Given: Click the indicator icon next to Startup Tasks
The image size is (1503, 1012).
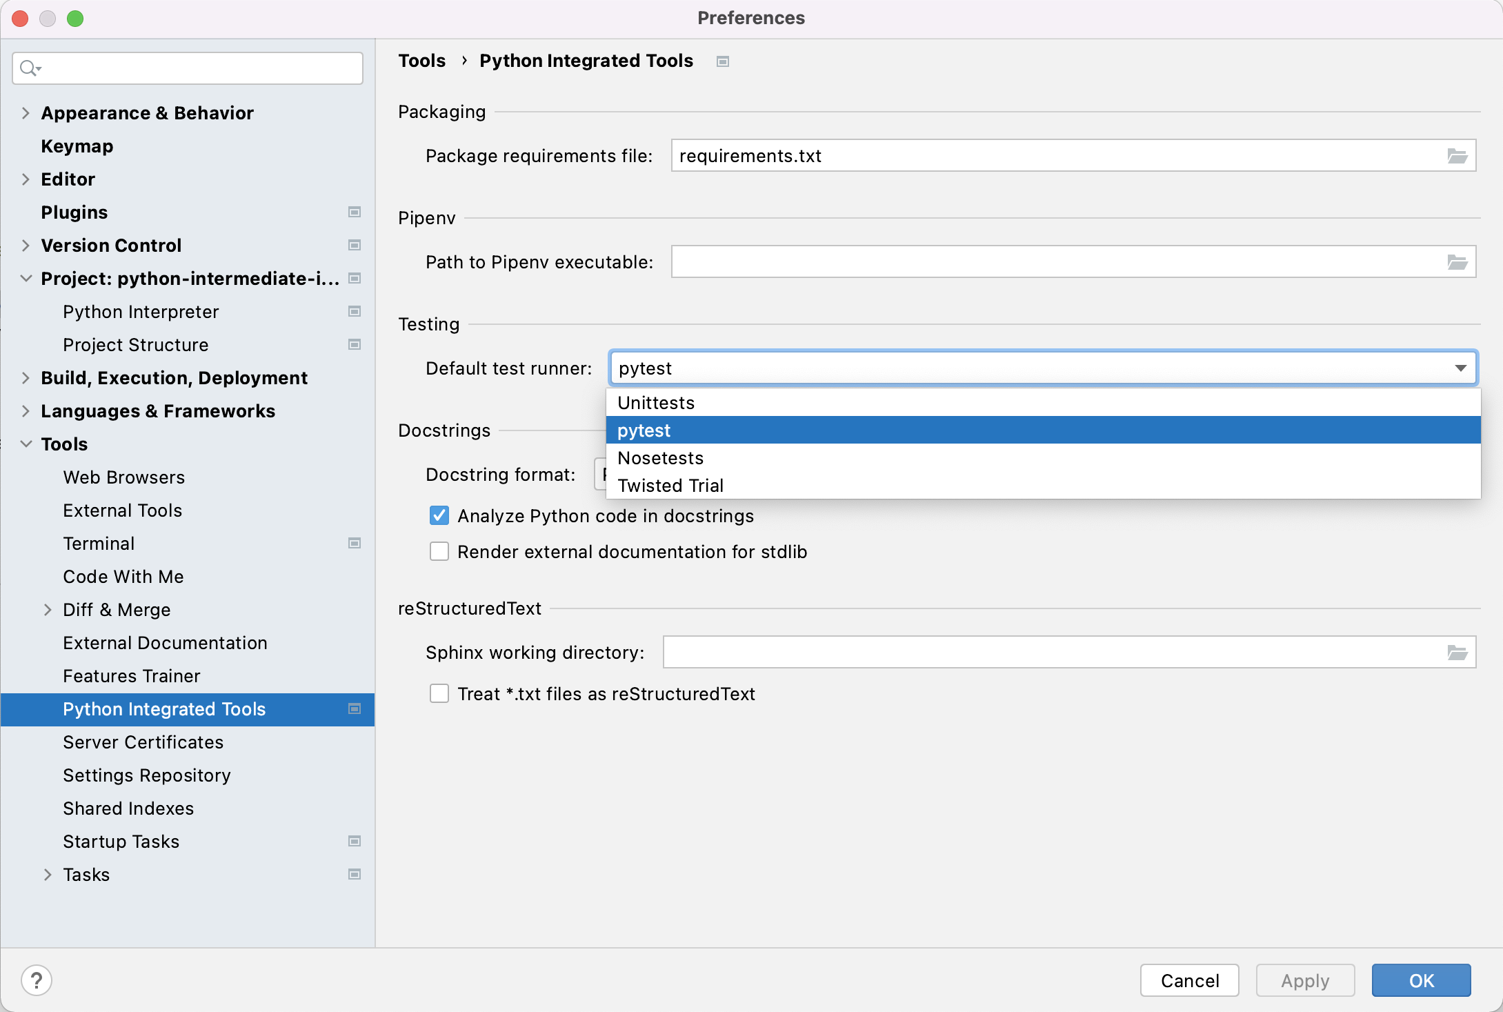Looking at the screenshot, I should coord(355,841).
